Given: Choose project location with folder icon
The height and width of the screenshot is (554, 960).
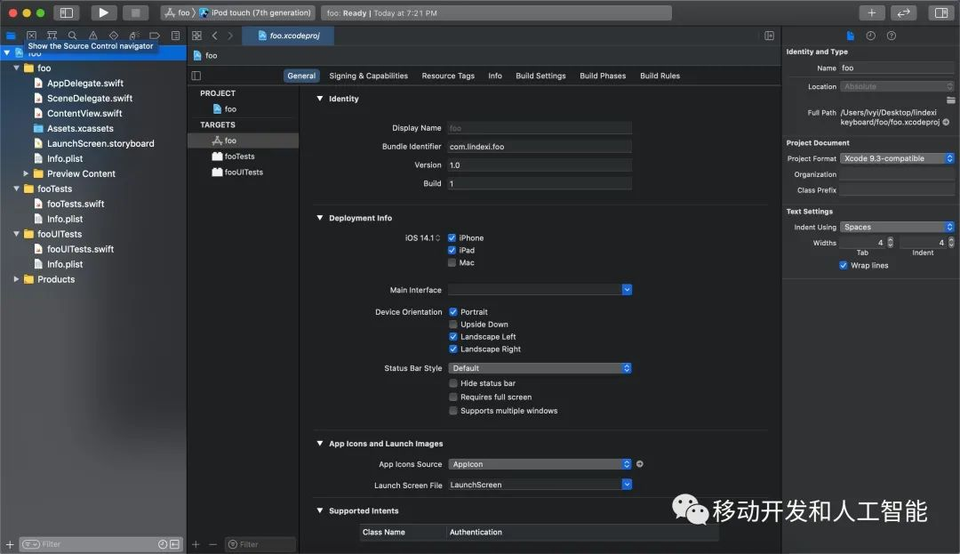Looking at the screenshot, I should pos(950,100).
